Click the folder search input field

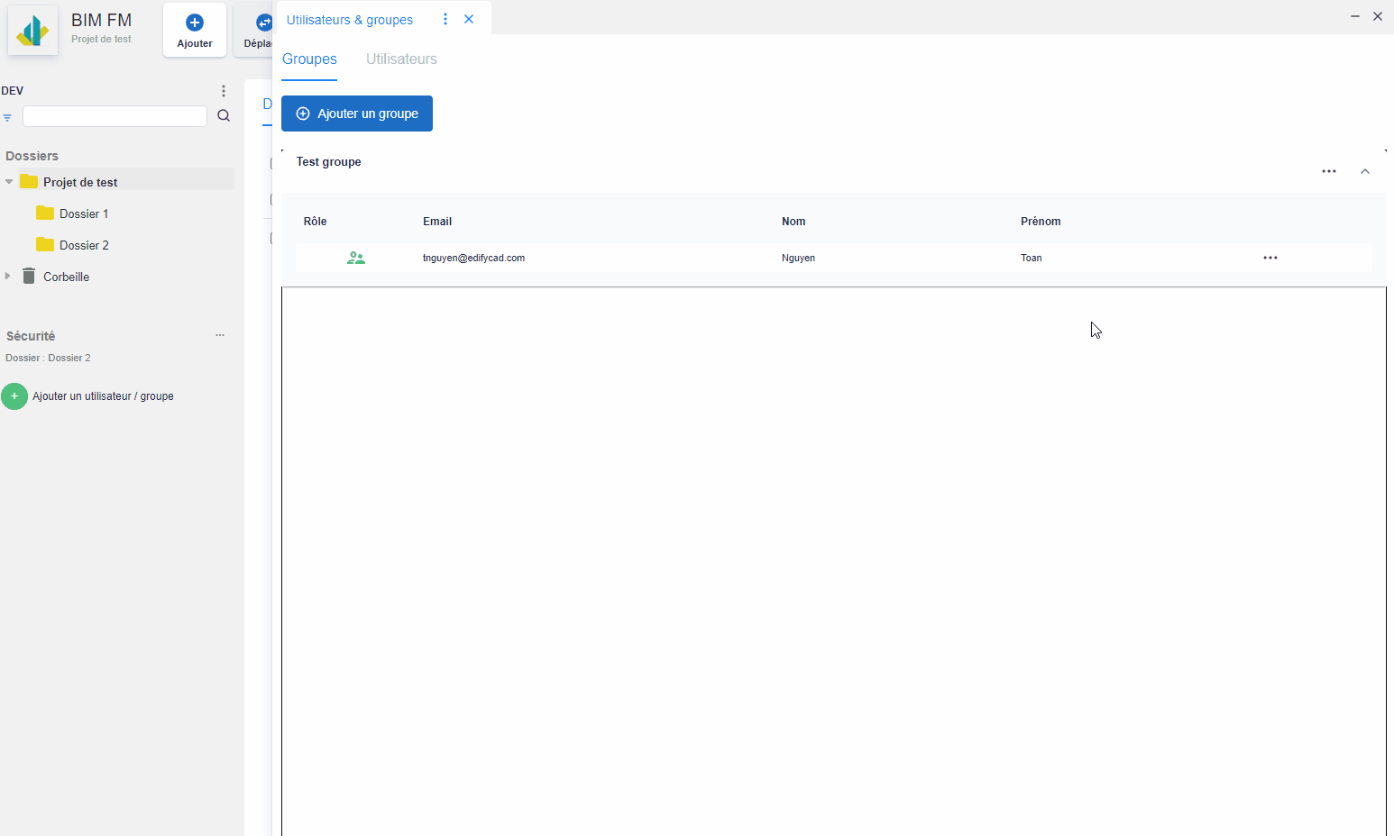click(x=115, y=116)
